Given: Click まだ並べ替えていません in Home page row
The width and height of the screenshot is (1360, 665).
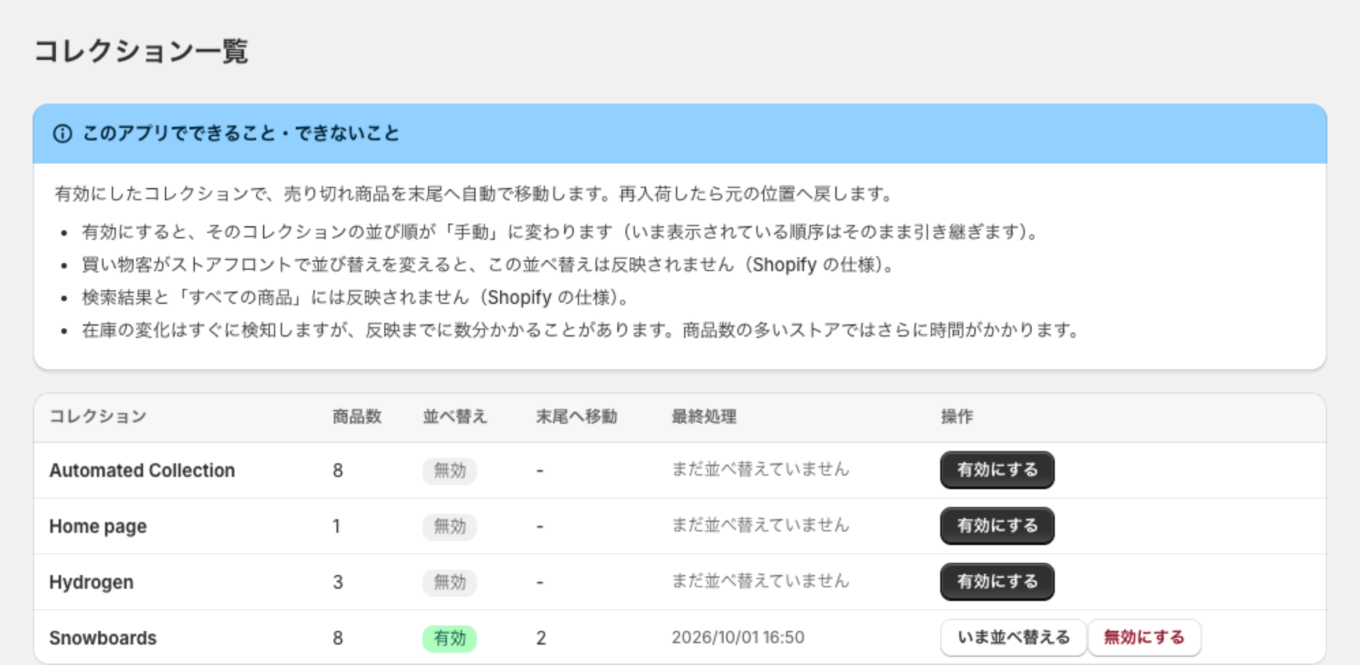Looking at the screenshot, I should pos(760,525).
